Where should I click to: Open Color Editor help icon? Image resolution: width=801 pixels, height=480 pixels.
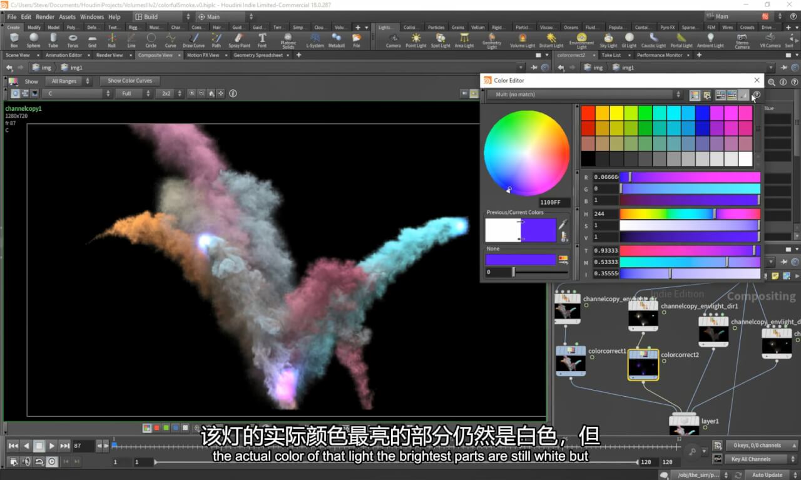[756, 95]
